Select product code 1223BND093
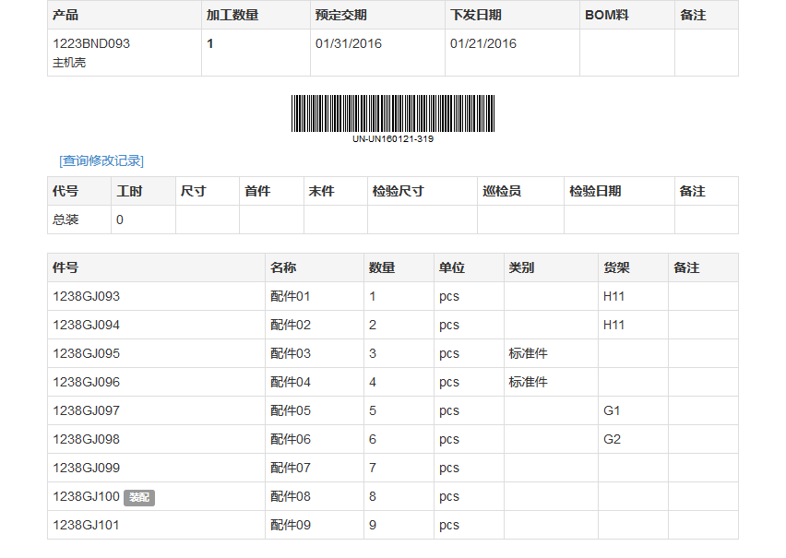 pyautogui.click(x=91, y=43)
